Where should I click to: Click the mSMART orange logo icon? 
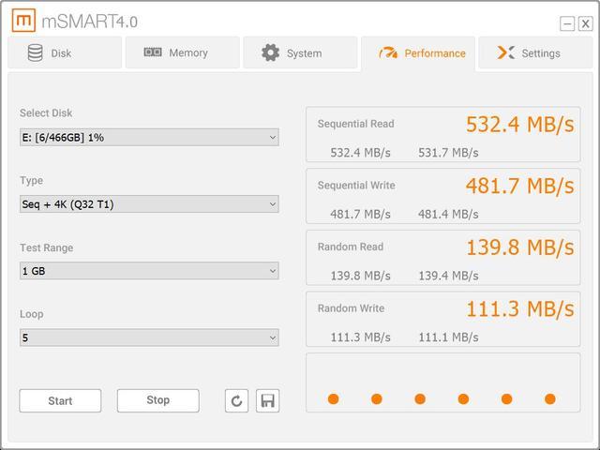click(x=23, y=20)
